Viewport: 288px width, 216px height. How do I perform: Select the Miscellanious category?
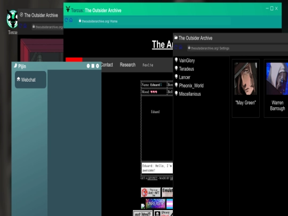(x=190, y=94)
